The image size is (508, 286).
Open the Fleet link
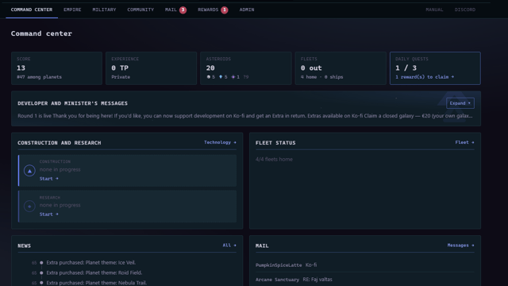[464, 142]
